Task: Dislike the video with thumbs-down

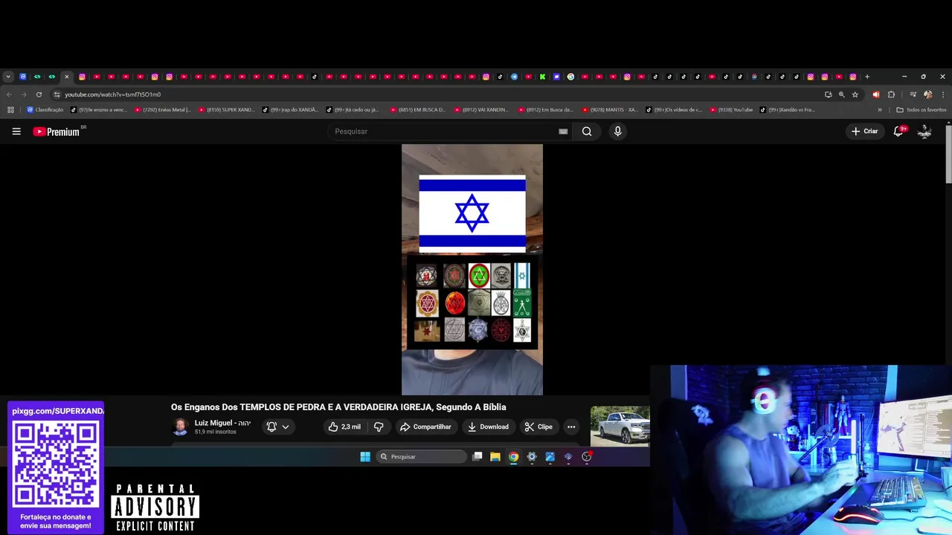Action: point(379,427)
